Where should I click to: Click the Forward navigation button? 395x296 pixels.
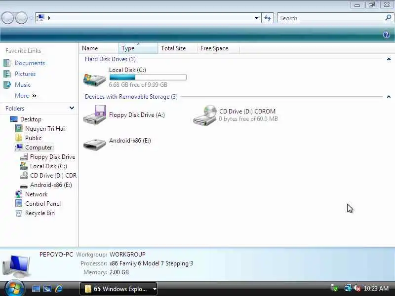pyautogui.click(x=22, y=18)
